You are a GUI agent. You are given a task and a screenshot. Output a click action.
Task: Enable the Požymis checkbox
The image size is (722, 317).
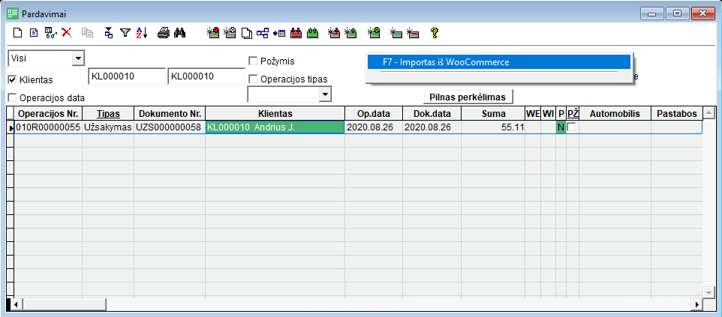pyautogui.click(x=253, y=61)
